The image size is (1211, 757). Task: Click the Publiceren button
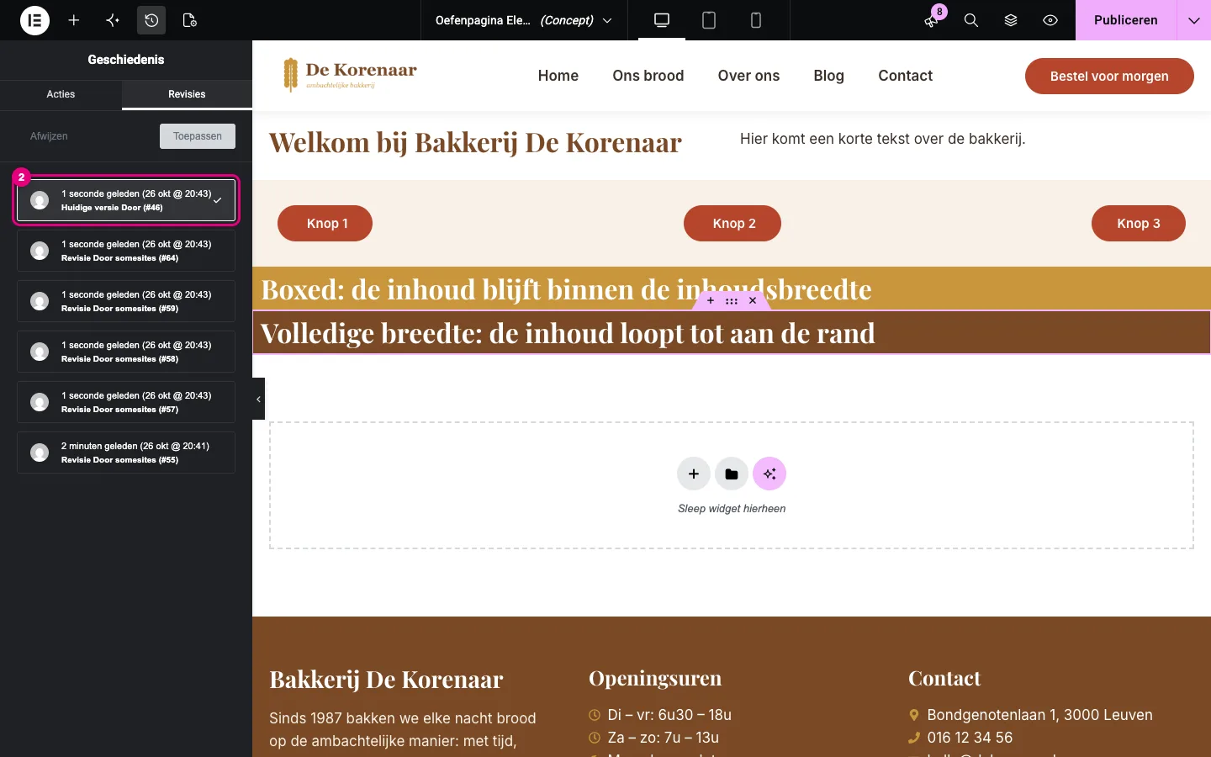[x=1126, y=20]
